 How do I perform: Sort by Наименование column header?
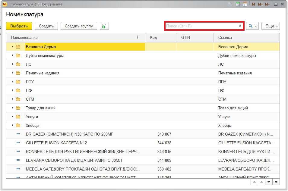(24, 37)
